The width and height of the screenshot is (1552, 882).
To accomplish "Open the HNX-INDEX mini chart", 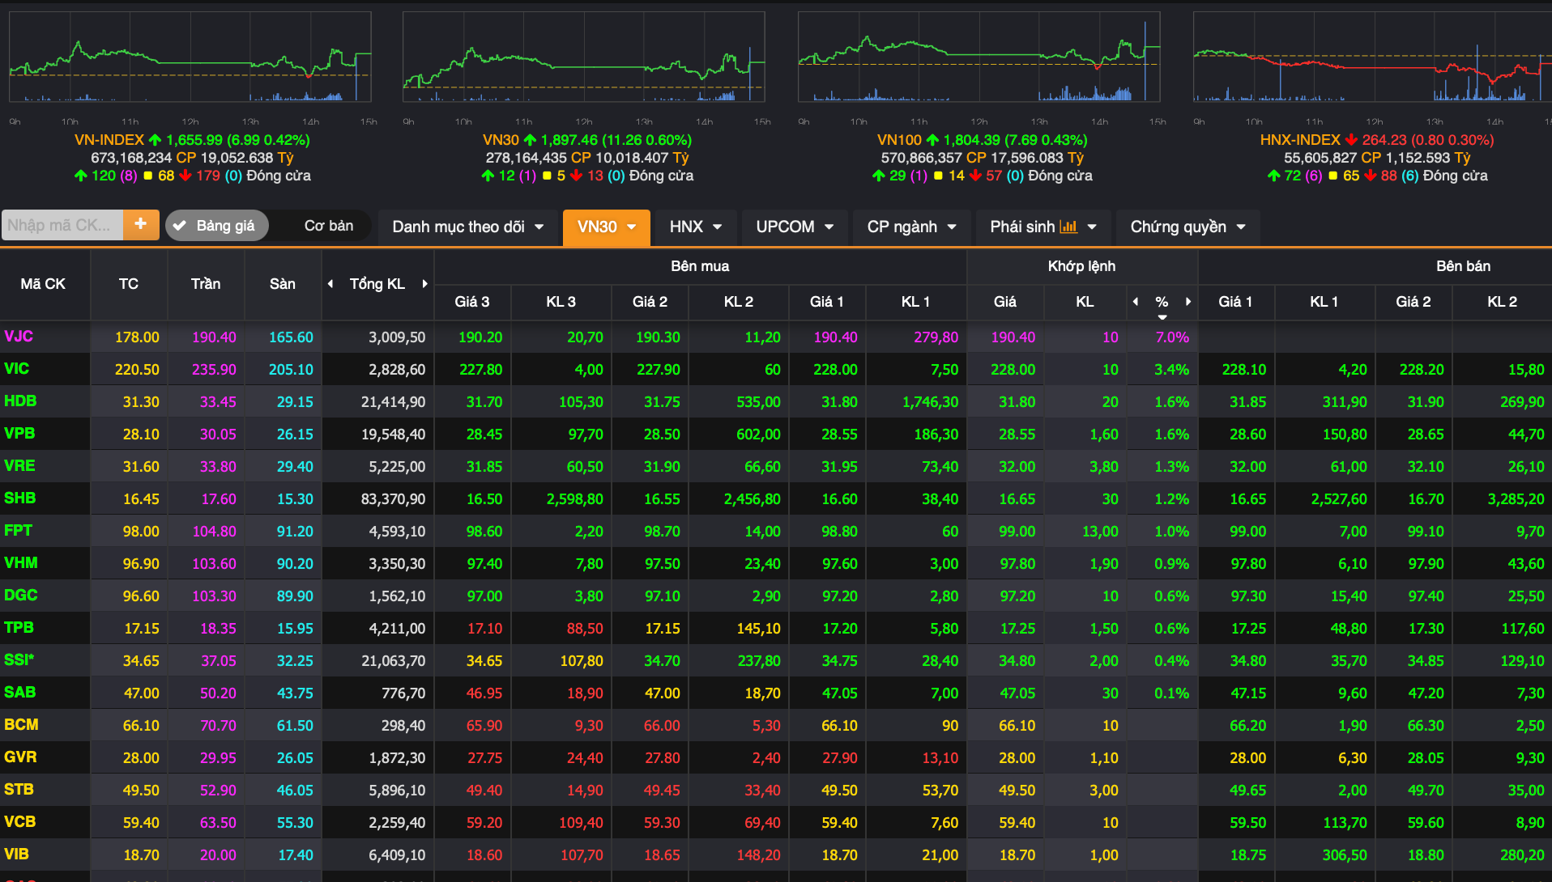I will [x=1372, y=58].
